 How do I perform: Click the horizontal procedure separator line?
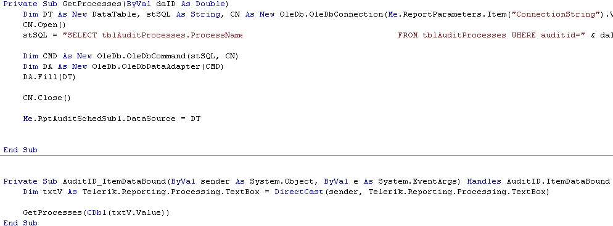(306, 155)
